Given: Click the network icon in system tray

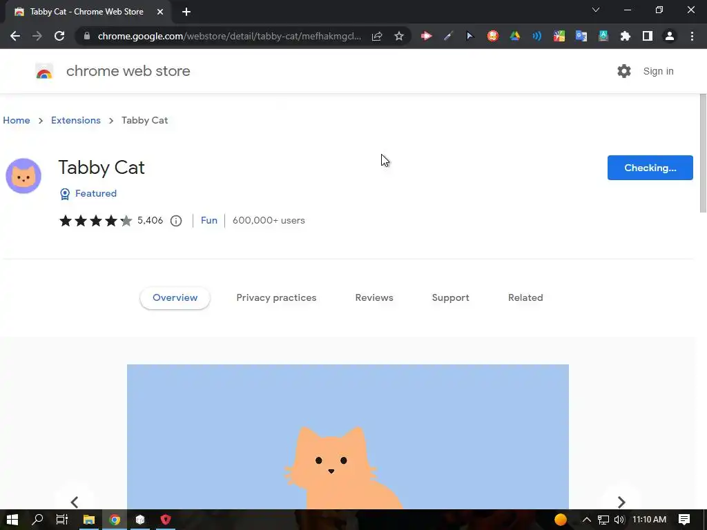Looking at the screenshot, I should tap(603, 520).
